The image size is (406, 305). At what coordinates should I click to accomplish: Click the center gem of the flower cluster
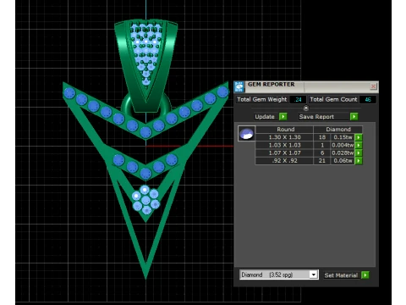[x=145, y=200]
